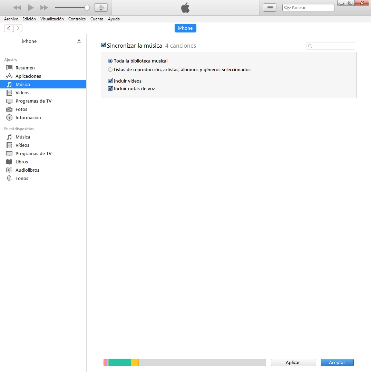Click the volume slider knob
Screen dimensions: 371x372
[87, 8]
